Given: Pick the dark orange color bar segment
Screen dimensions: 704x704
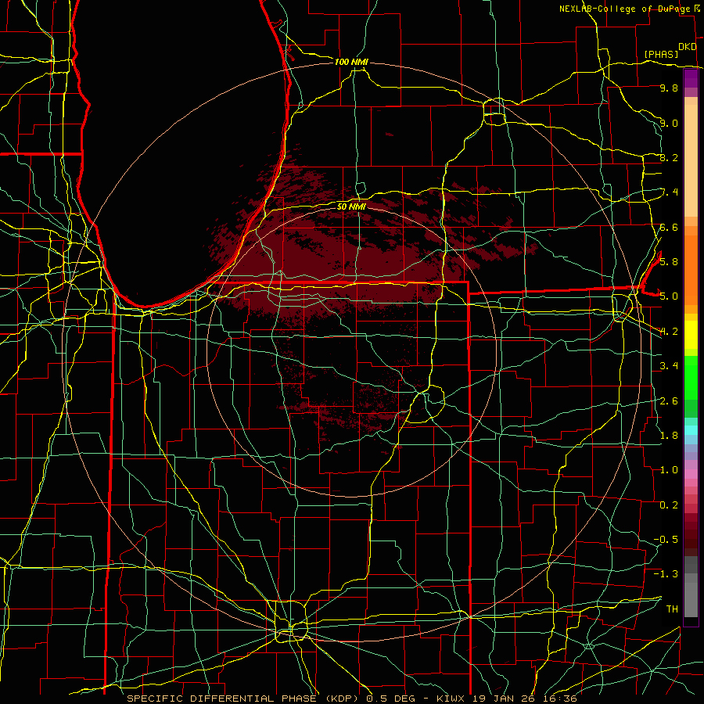Looking at the screenshot, I should pos(691,269).
